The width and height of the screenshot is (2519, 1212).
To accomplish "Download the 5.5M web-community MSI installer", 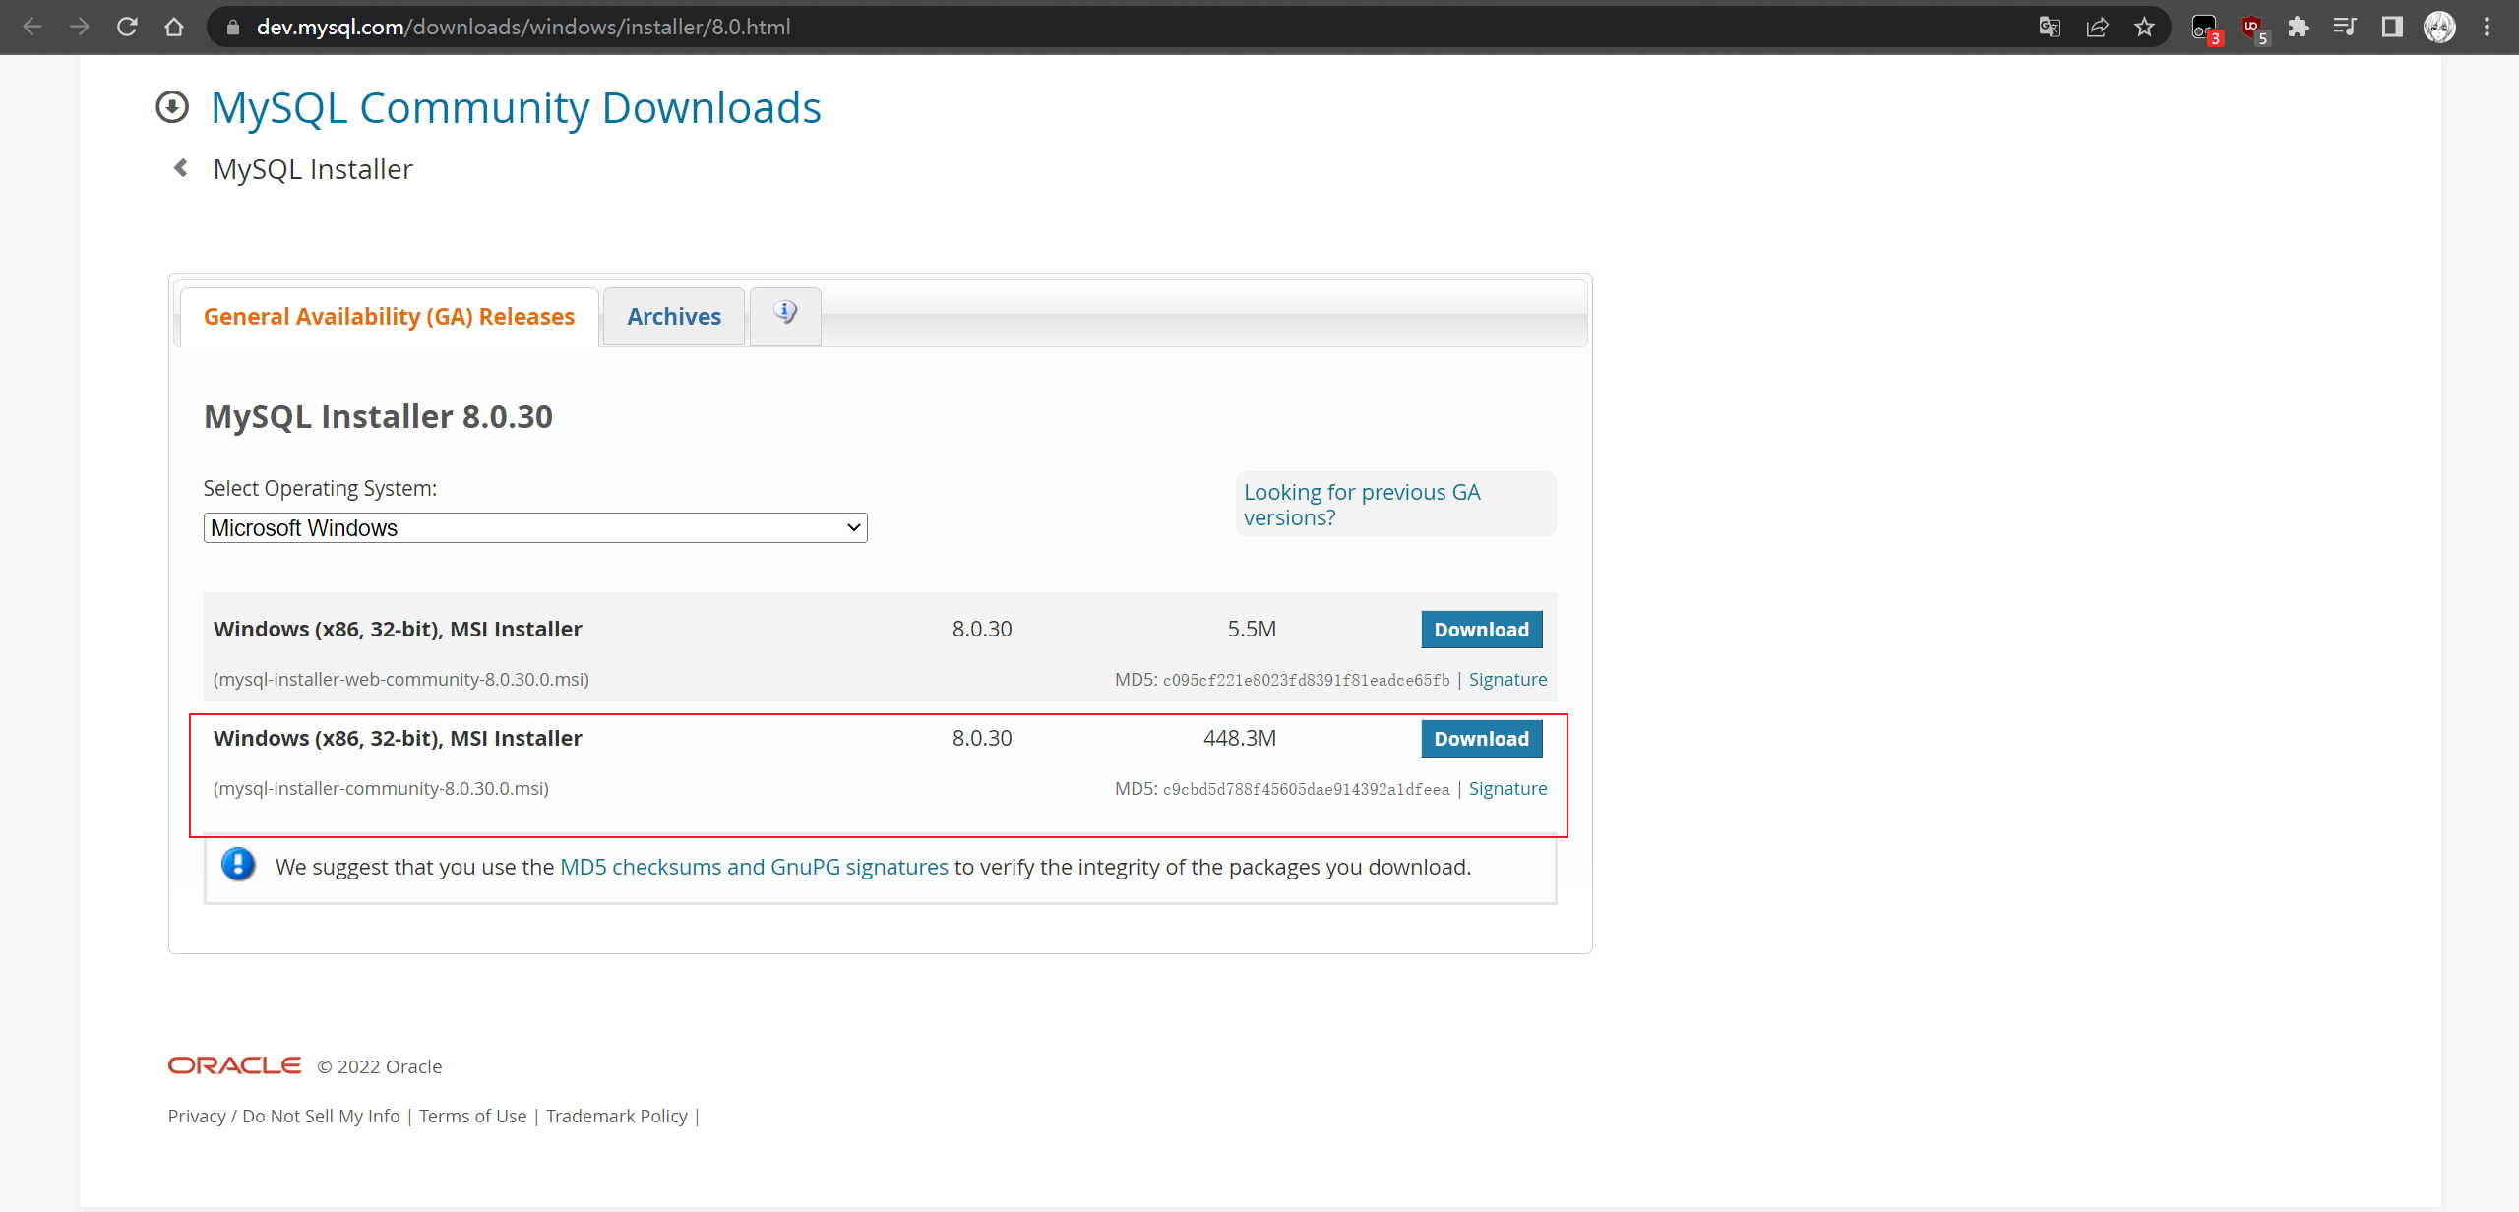I will [x=1481, y=630].
